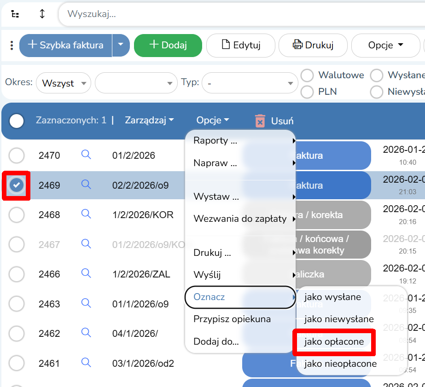Click the vertical sort arrows icon
This screenshot has height=387, width=425.
pos(42,14)
